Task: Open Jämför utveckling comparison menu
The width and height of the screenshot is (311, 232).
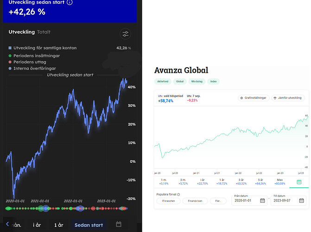Action: pyautogui.click(x=287, y=98)
